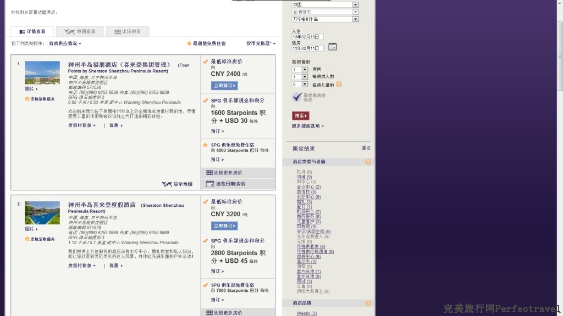Expand 度假村信息 for Sheraton Shenzhou hotel

click(x=82, y=266)
